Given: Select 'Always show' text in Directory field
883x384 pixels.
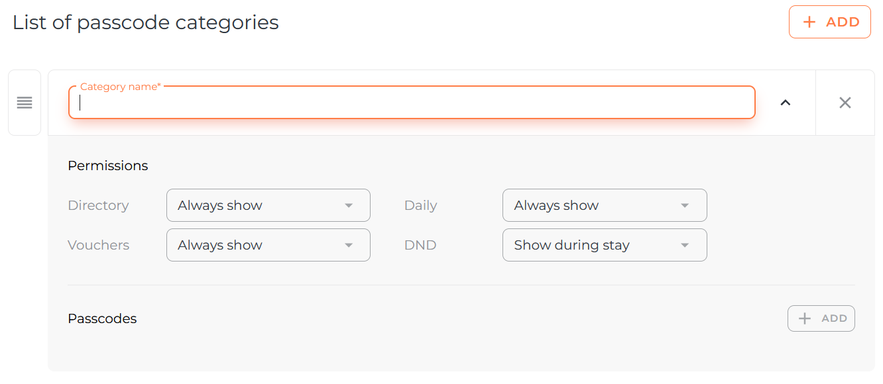Looking at the screenshot, I should [x=220, y=205].
